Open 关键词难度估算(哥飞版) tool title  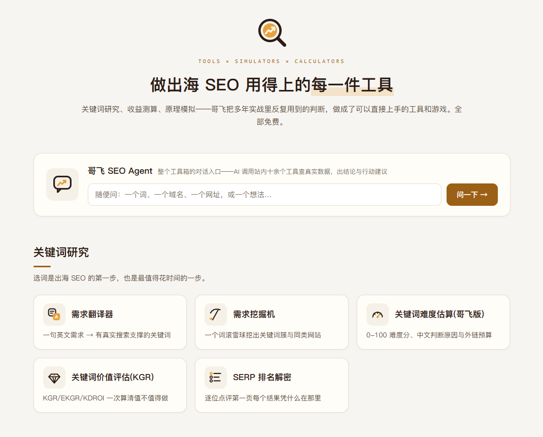point(439,314)
